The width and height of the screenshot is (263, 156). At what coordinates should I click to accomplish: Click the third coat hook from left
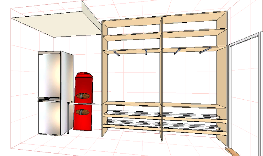point(177,51)
